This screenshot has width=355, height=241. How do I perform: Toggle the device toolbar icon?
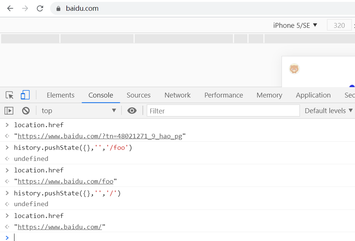pos(25,95)
